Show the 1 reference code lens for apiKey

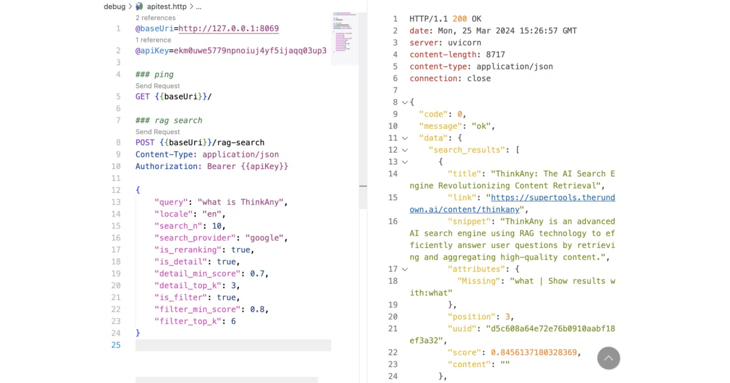pos(153,40)
